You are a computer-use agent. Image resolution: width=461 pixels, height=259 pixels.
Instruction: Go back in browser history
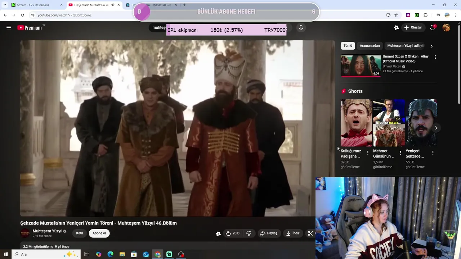point(5,15)
